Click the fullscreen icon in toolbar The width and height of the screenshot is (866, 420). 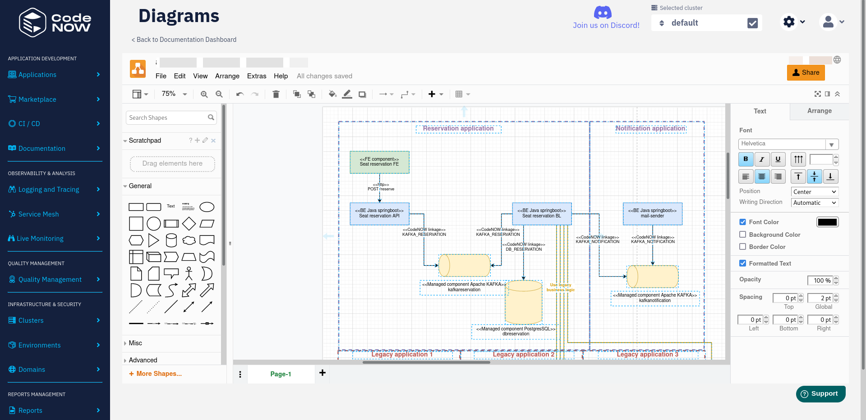coord(818,94)
